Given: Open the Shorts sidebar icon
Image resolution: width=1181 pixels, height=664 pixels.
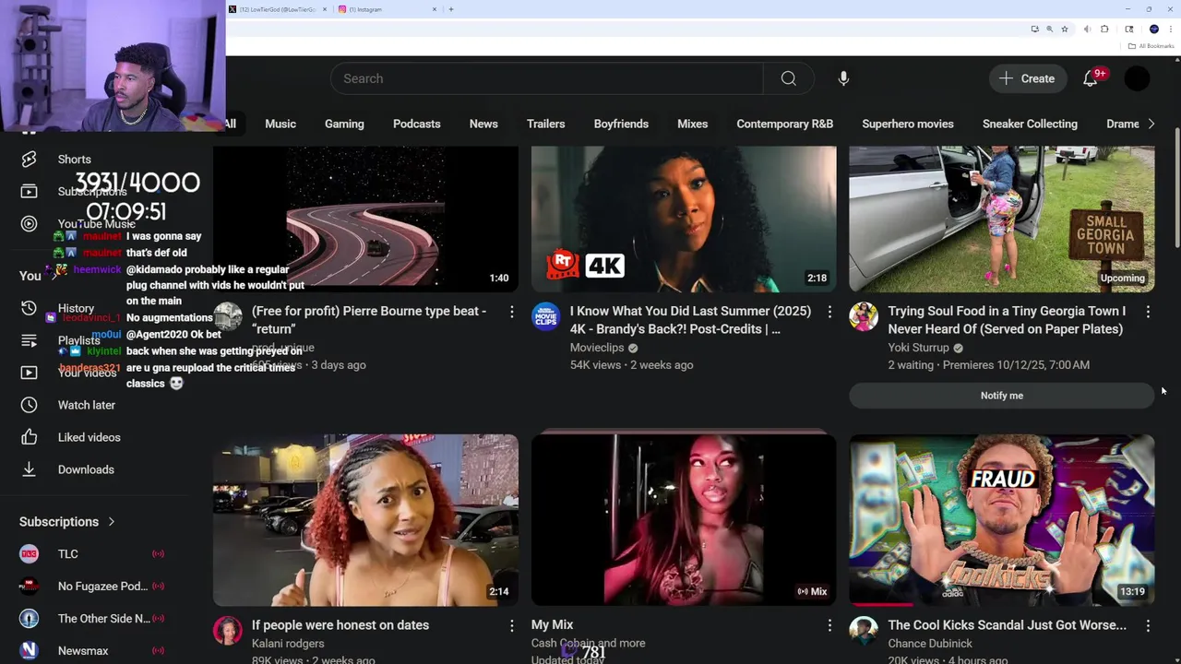Looking at the screenshot, I should 29,160.
